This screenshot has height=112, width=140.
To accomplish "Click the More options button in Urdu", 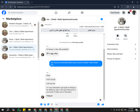I will pos(92,30).
